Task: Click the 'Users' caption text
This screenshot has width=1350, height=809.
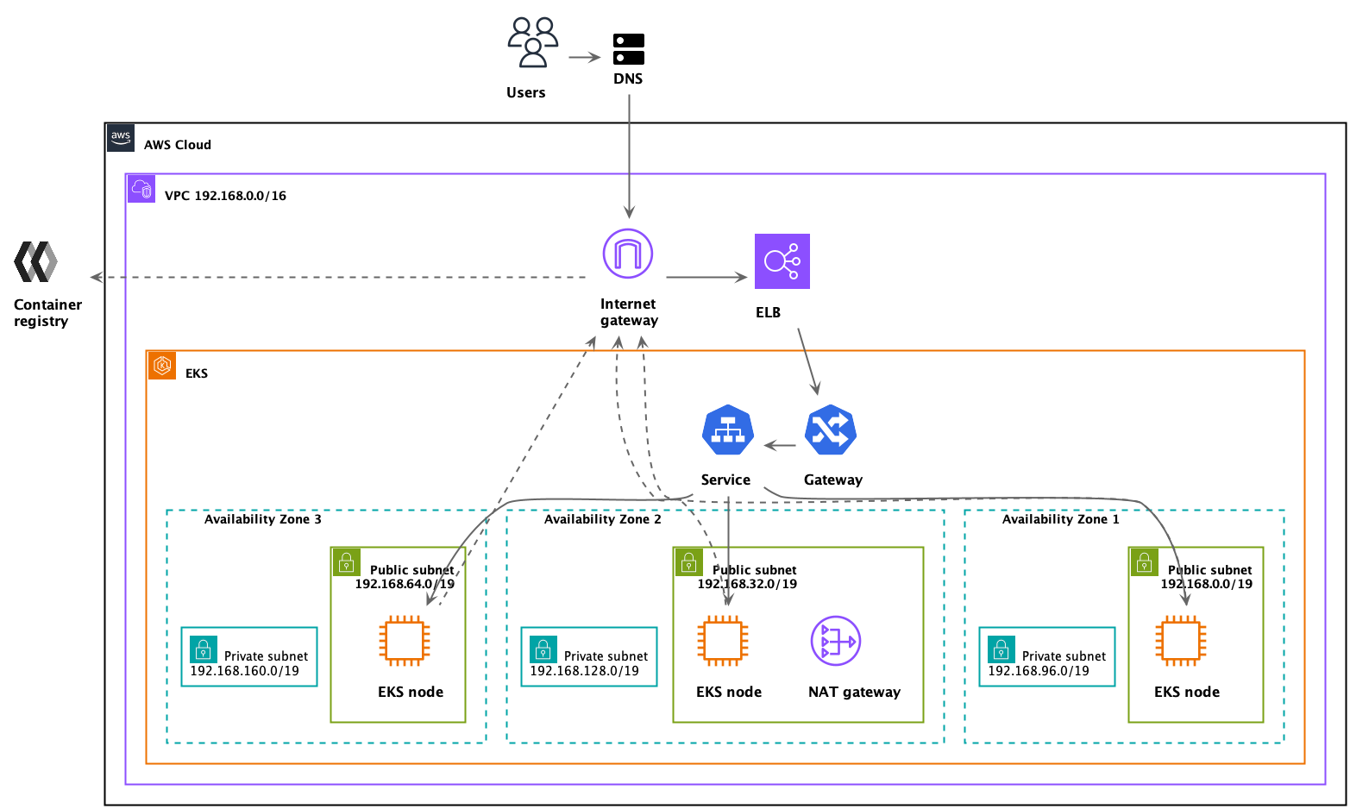Action: [x=526, y=92]
